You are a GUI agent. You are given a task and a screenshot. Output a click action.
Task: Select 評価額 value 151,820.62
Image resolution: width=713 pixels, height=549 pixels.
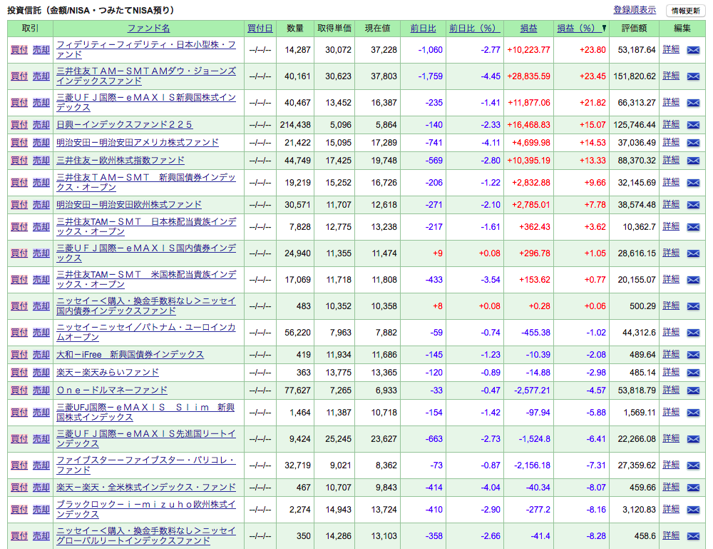635,76
